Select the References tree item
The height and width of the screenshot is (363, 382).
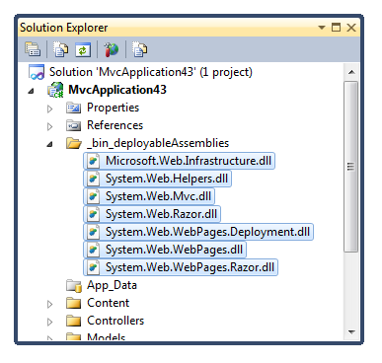click(115, 125)
